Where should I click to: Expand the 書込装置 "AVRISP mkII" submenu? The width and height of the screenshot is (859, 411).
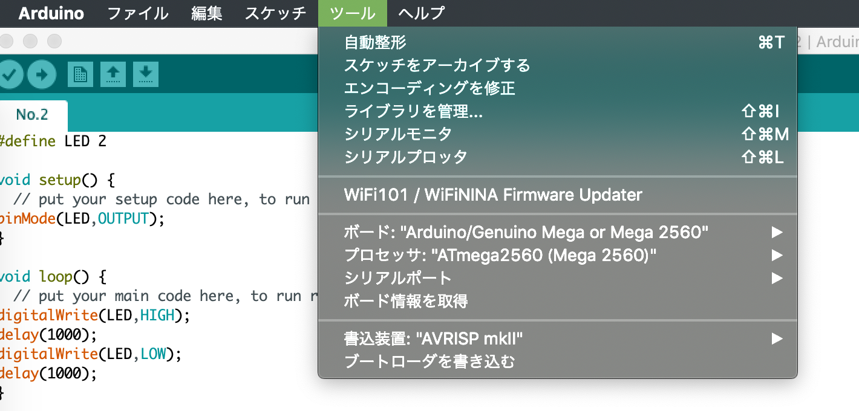click(777, 338)
